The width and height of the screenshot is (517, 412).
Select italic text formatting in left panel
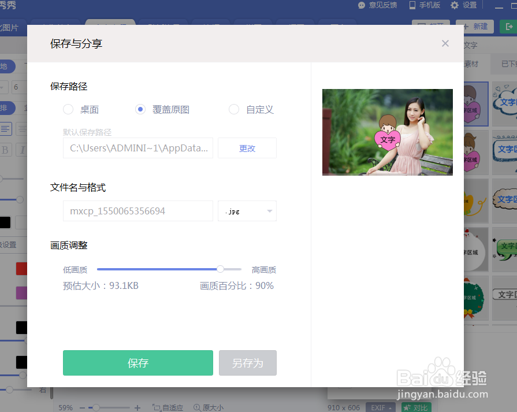(x=22, y=149)
